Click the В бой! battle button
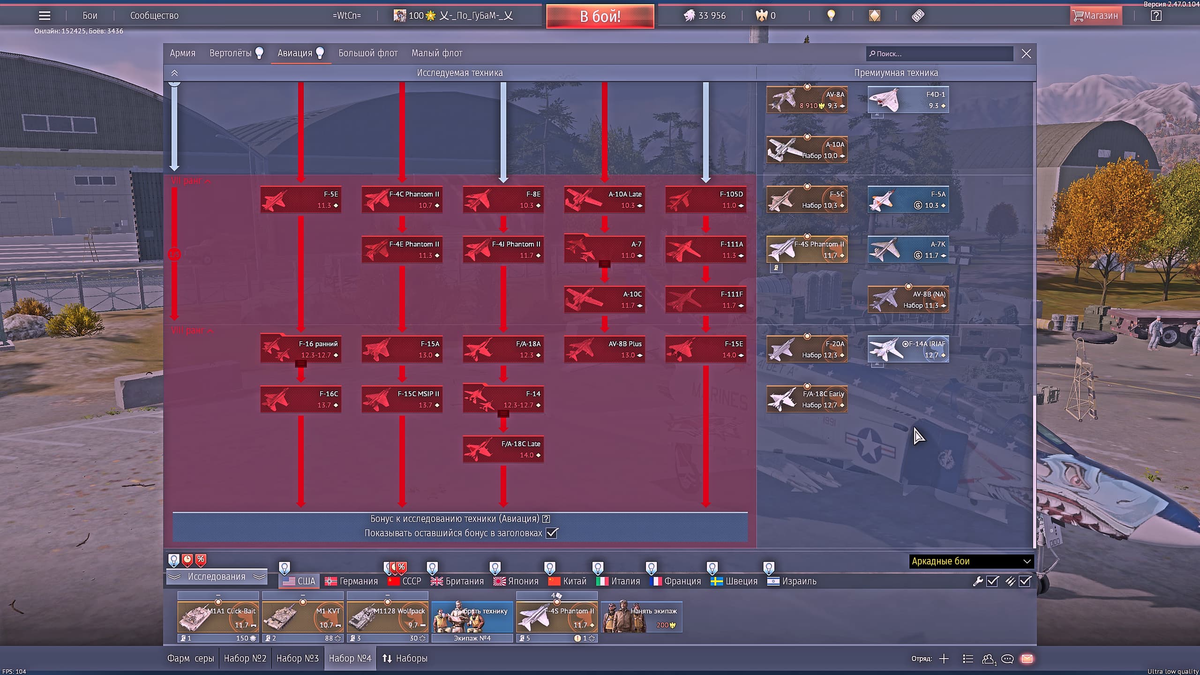1200x675 pixels. click(x=600, y=16)
